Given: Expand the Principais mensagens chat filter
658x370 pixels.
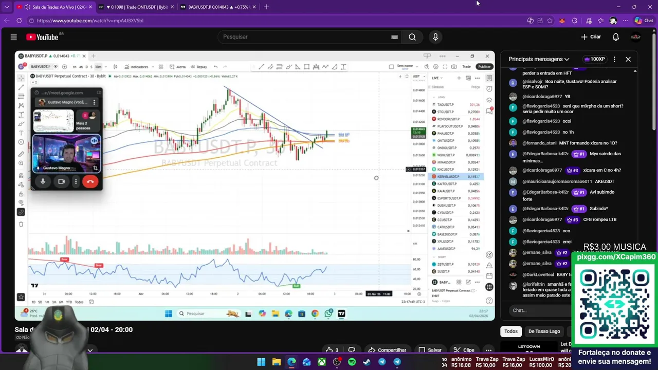Looking at the screenshot, I should coord(539,59).
